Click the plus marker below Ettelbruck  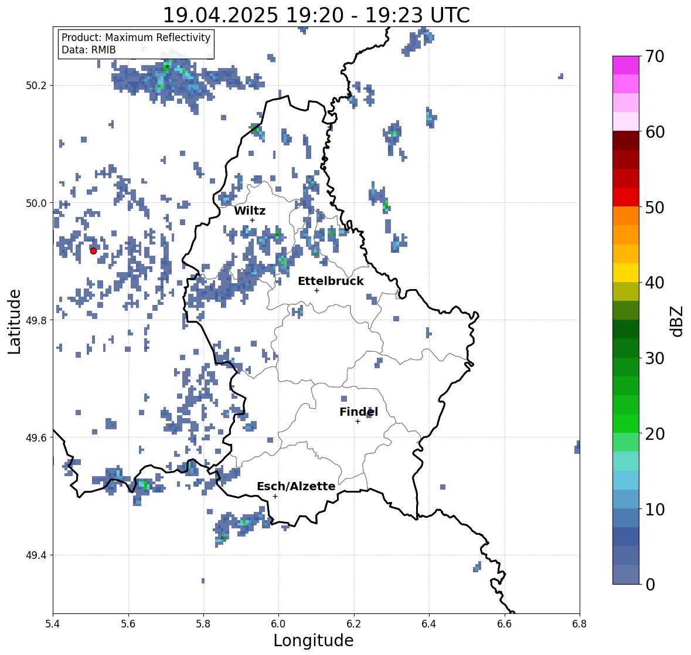pyautogui.click(x=316, y=290)
